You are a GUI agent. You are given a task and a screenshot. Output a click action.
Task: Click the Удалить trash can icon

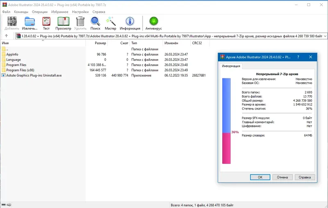[x=80, y=22]
